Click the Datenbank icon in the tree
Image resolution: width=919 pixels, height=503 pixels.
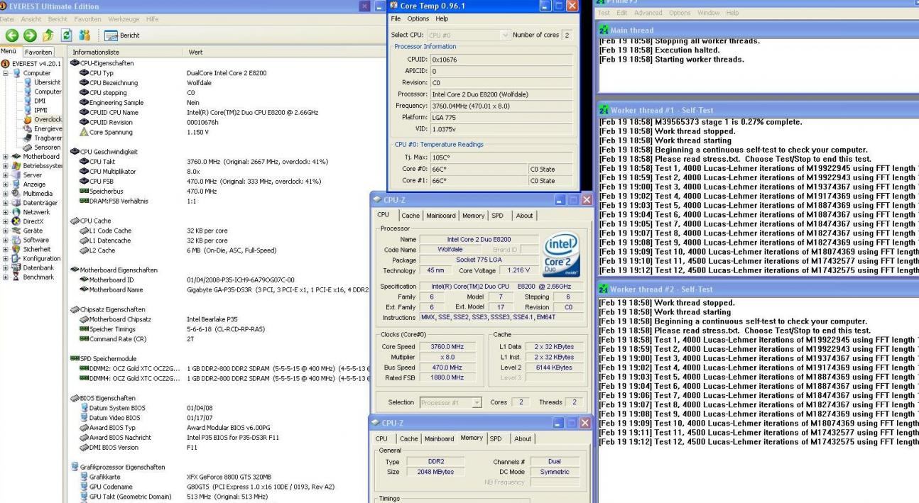click(17, 267)
